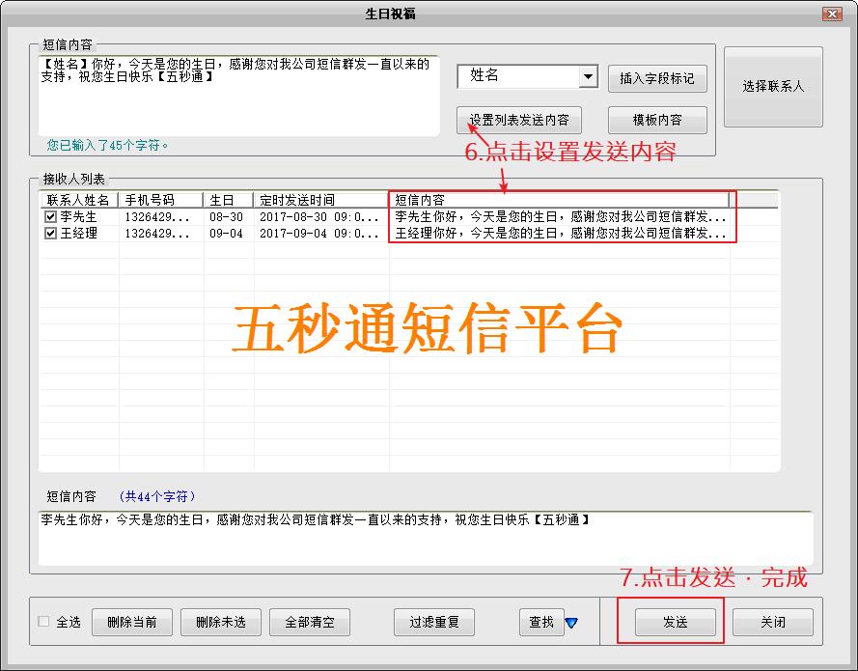Toggle the checkbox for 李先生
Viewport: 858px width, 671px height.
point(51,216)
